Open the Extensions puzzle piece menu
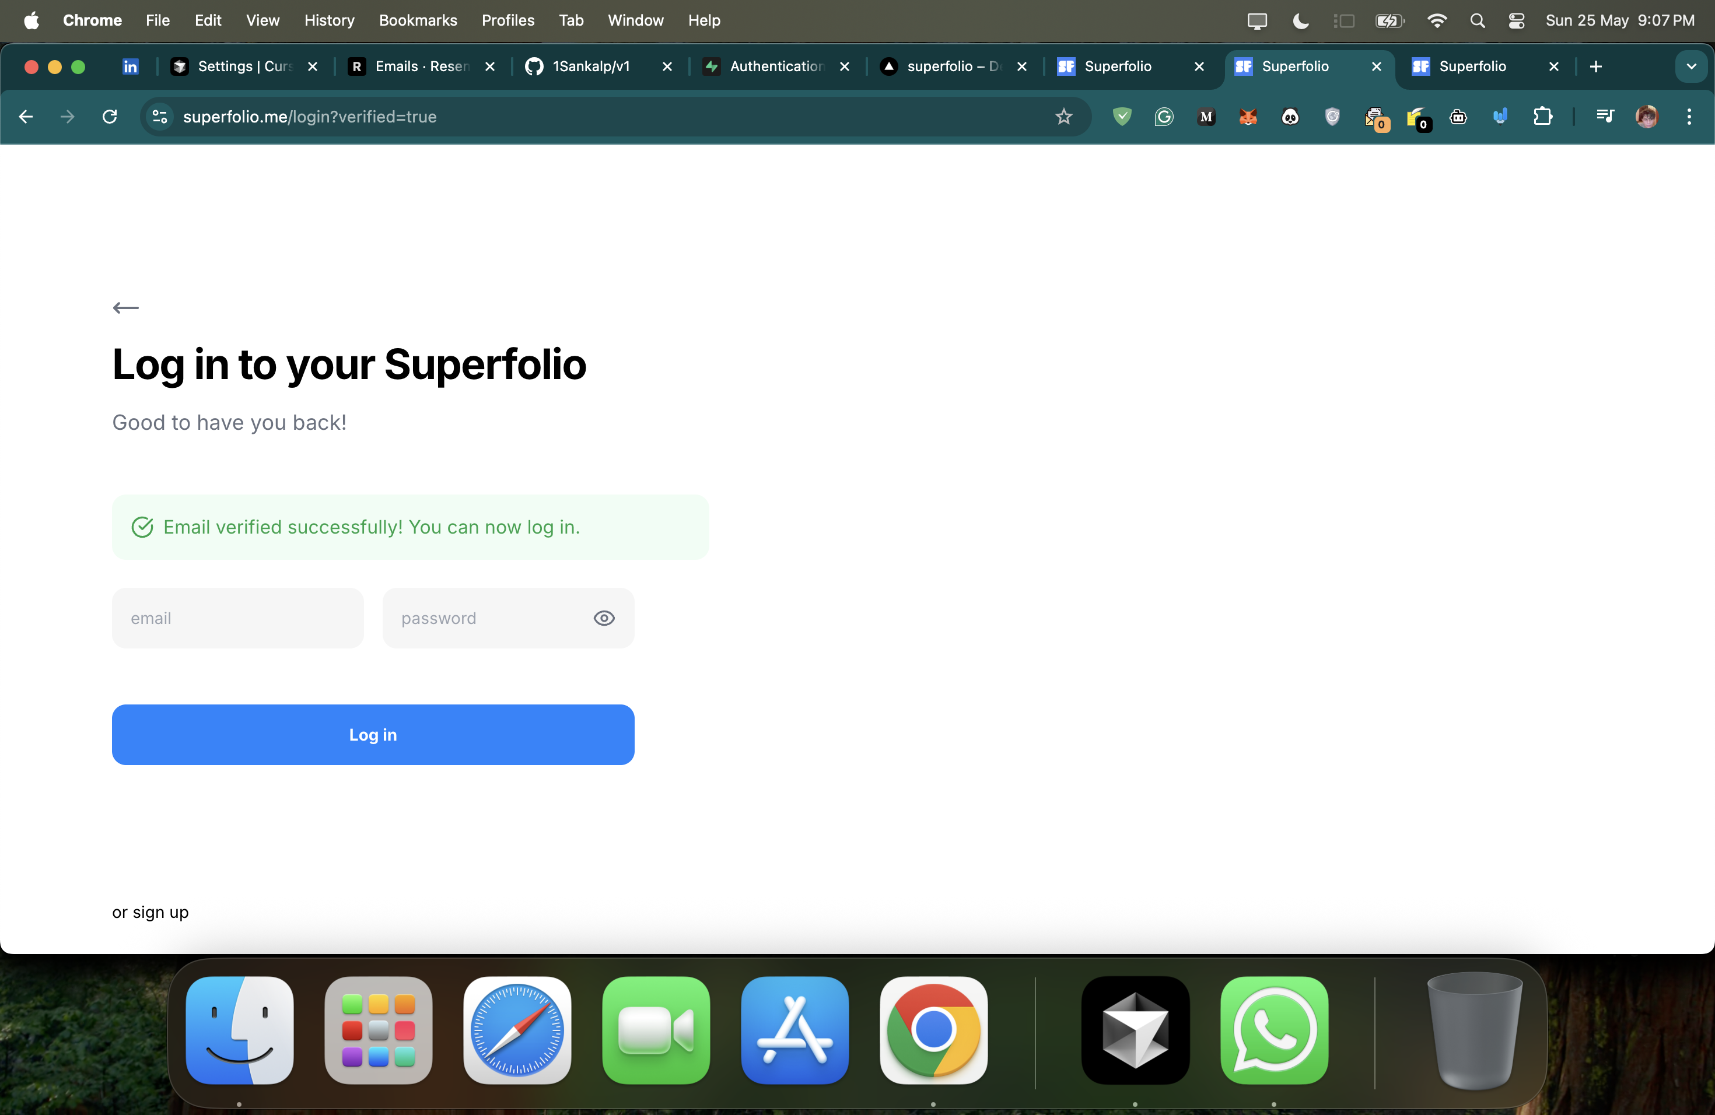Image resolution: width=1715 pixels, height=1115 pixels. [x=1543, y=117]
